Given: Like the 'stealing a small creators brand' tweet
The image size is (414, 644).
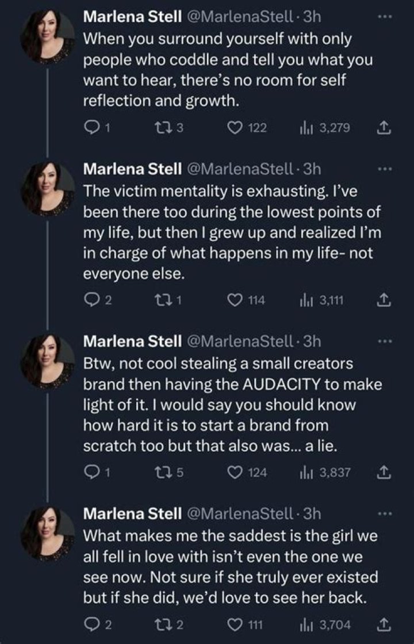Looking at the screenshot, I should (x=235, y=472).
